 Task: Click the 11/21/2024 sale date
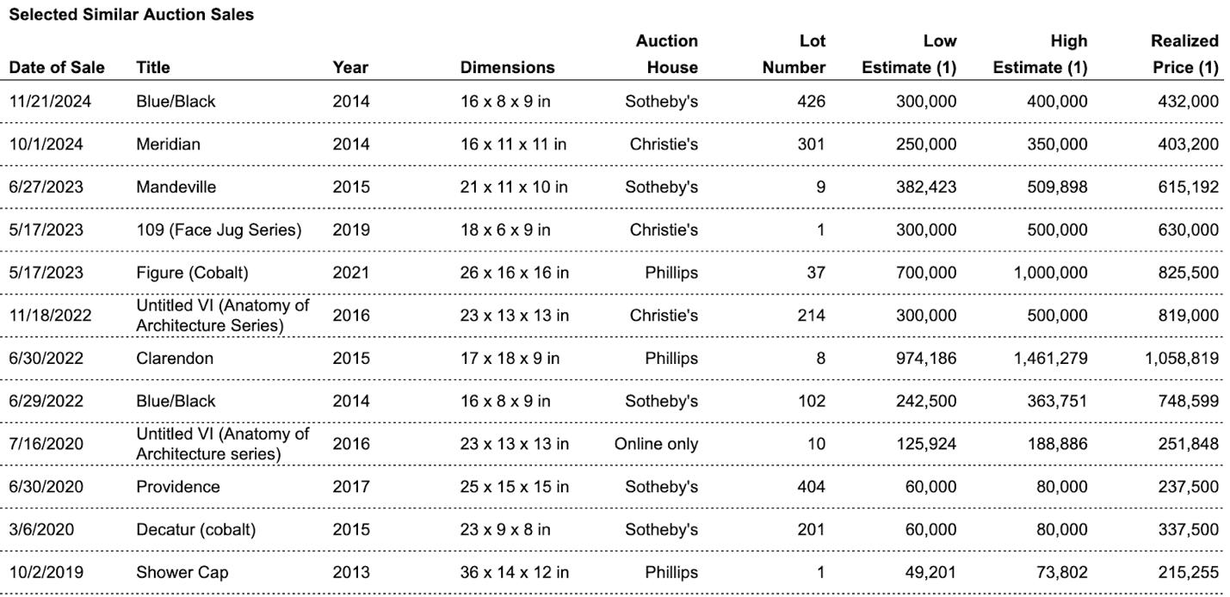(50, 102)
